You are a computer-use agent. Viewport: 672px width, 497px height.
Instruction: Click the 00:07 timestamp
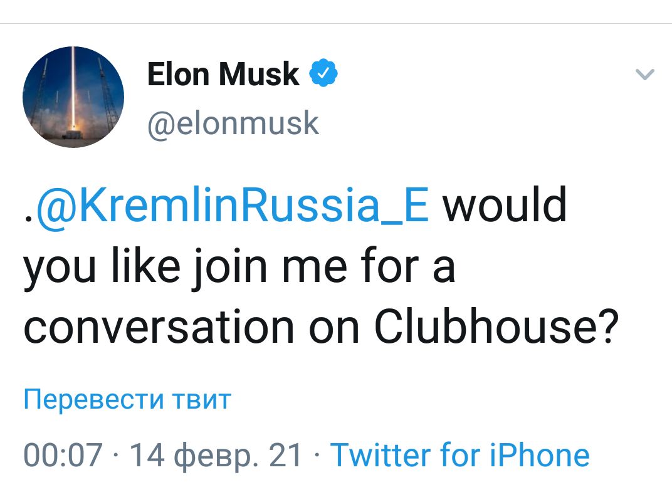pos(63,455)
